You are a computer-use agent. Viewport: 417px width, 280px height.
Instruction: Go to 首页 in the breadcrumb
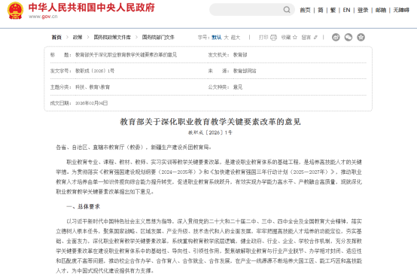point(56,37)
